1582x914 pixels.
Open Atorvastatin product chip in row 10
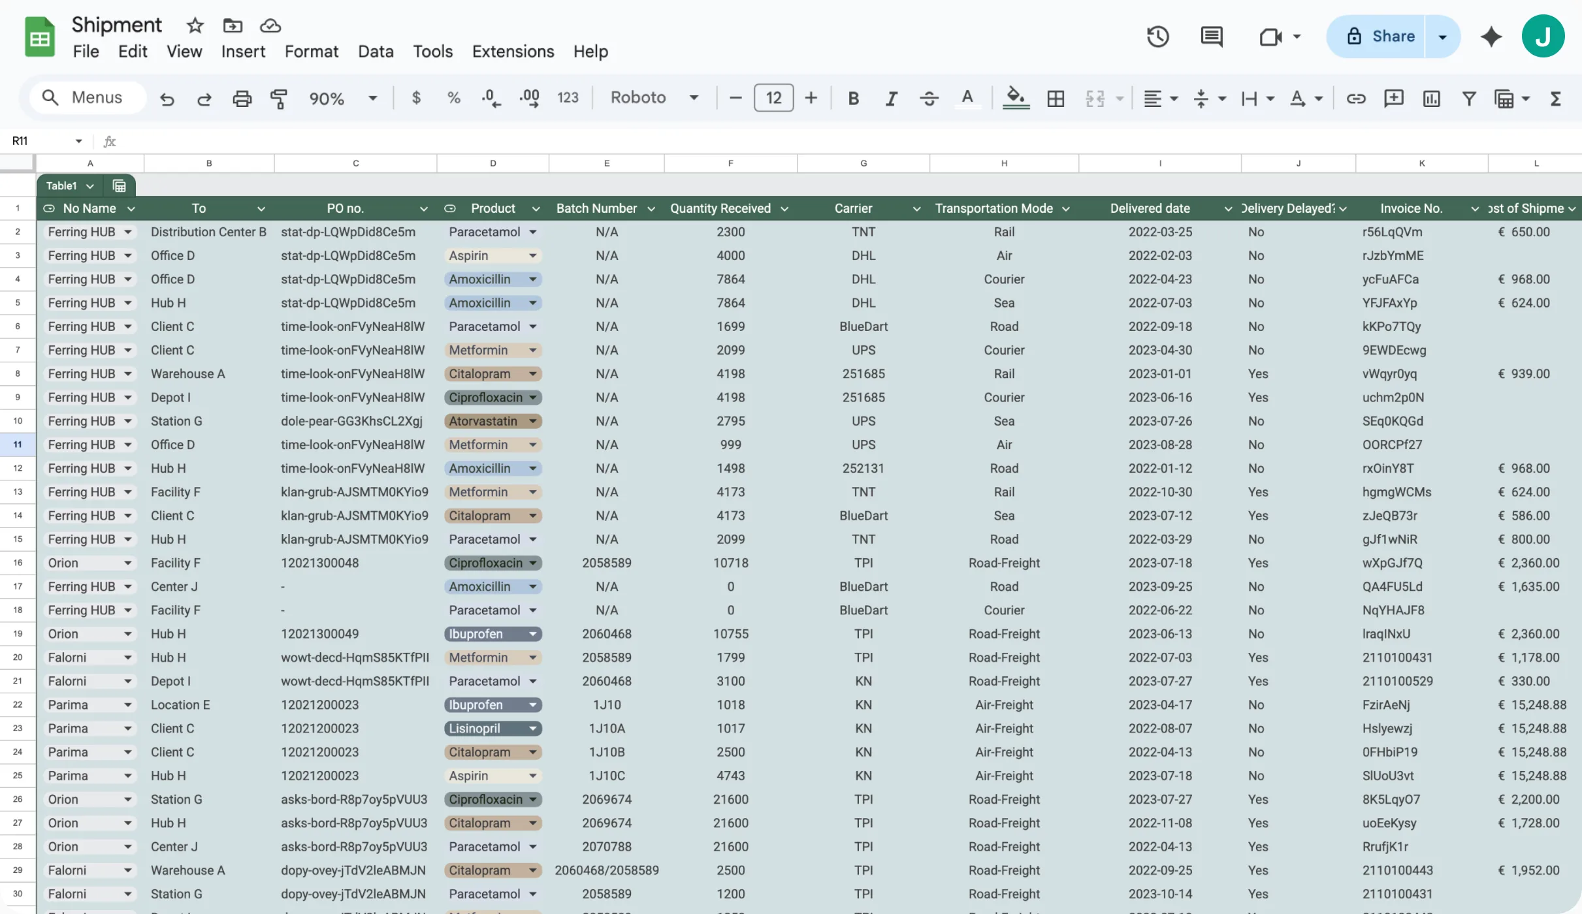(x=492, y=421)
